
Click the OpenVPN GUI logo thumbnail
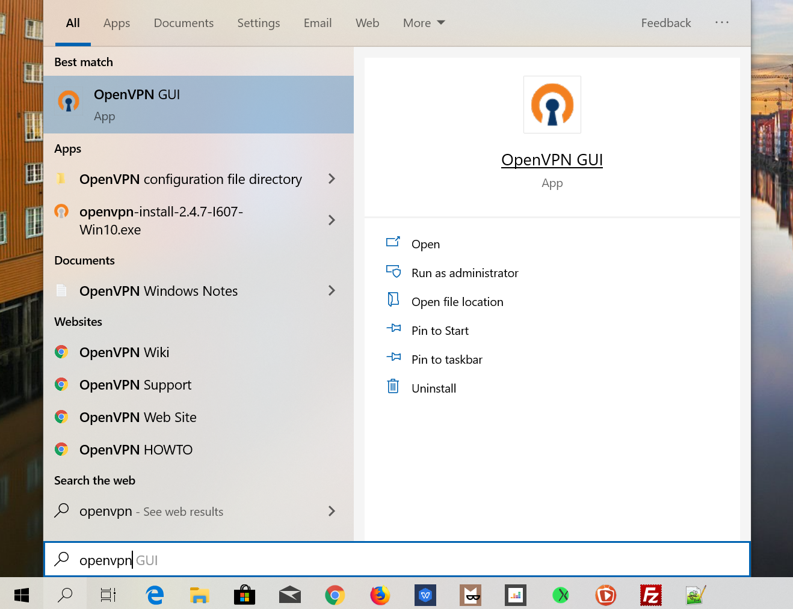tap(552, 104)
